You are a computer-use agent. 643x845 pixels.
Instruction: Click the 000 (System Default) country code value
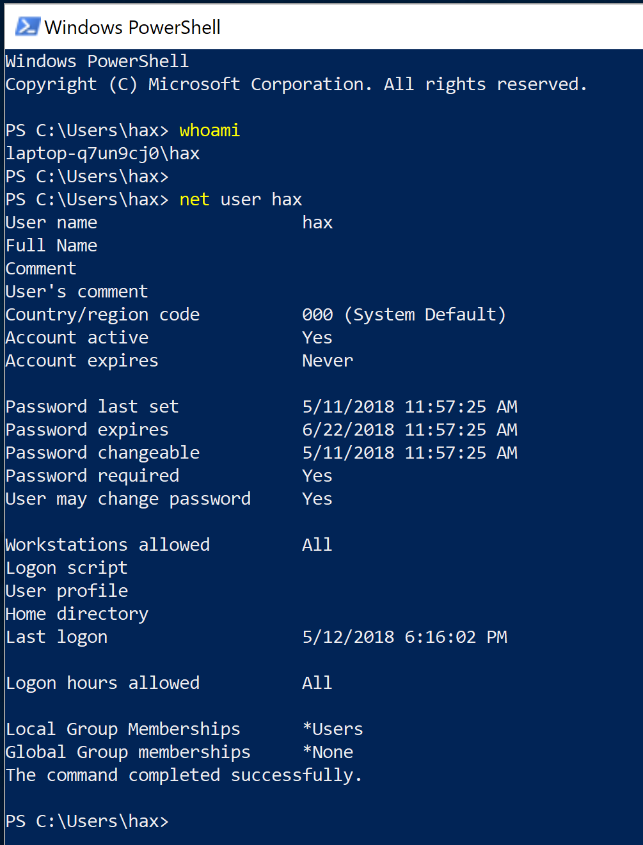coord(404,315)
